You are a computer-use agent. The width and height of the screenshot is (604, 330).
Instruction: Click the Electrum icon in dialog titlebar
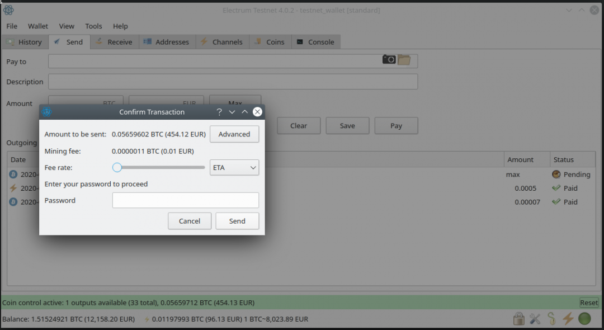47,111
